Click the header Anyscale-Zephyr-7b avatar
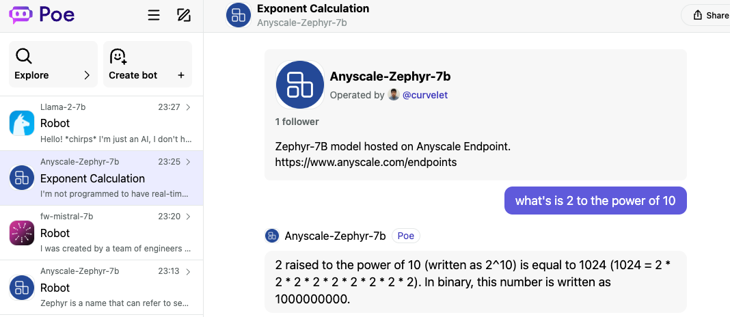The image size is (730, 317). click(x=239, y=15)
